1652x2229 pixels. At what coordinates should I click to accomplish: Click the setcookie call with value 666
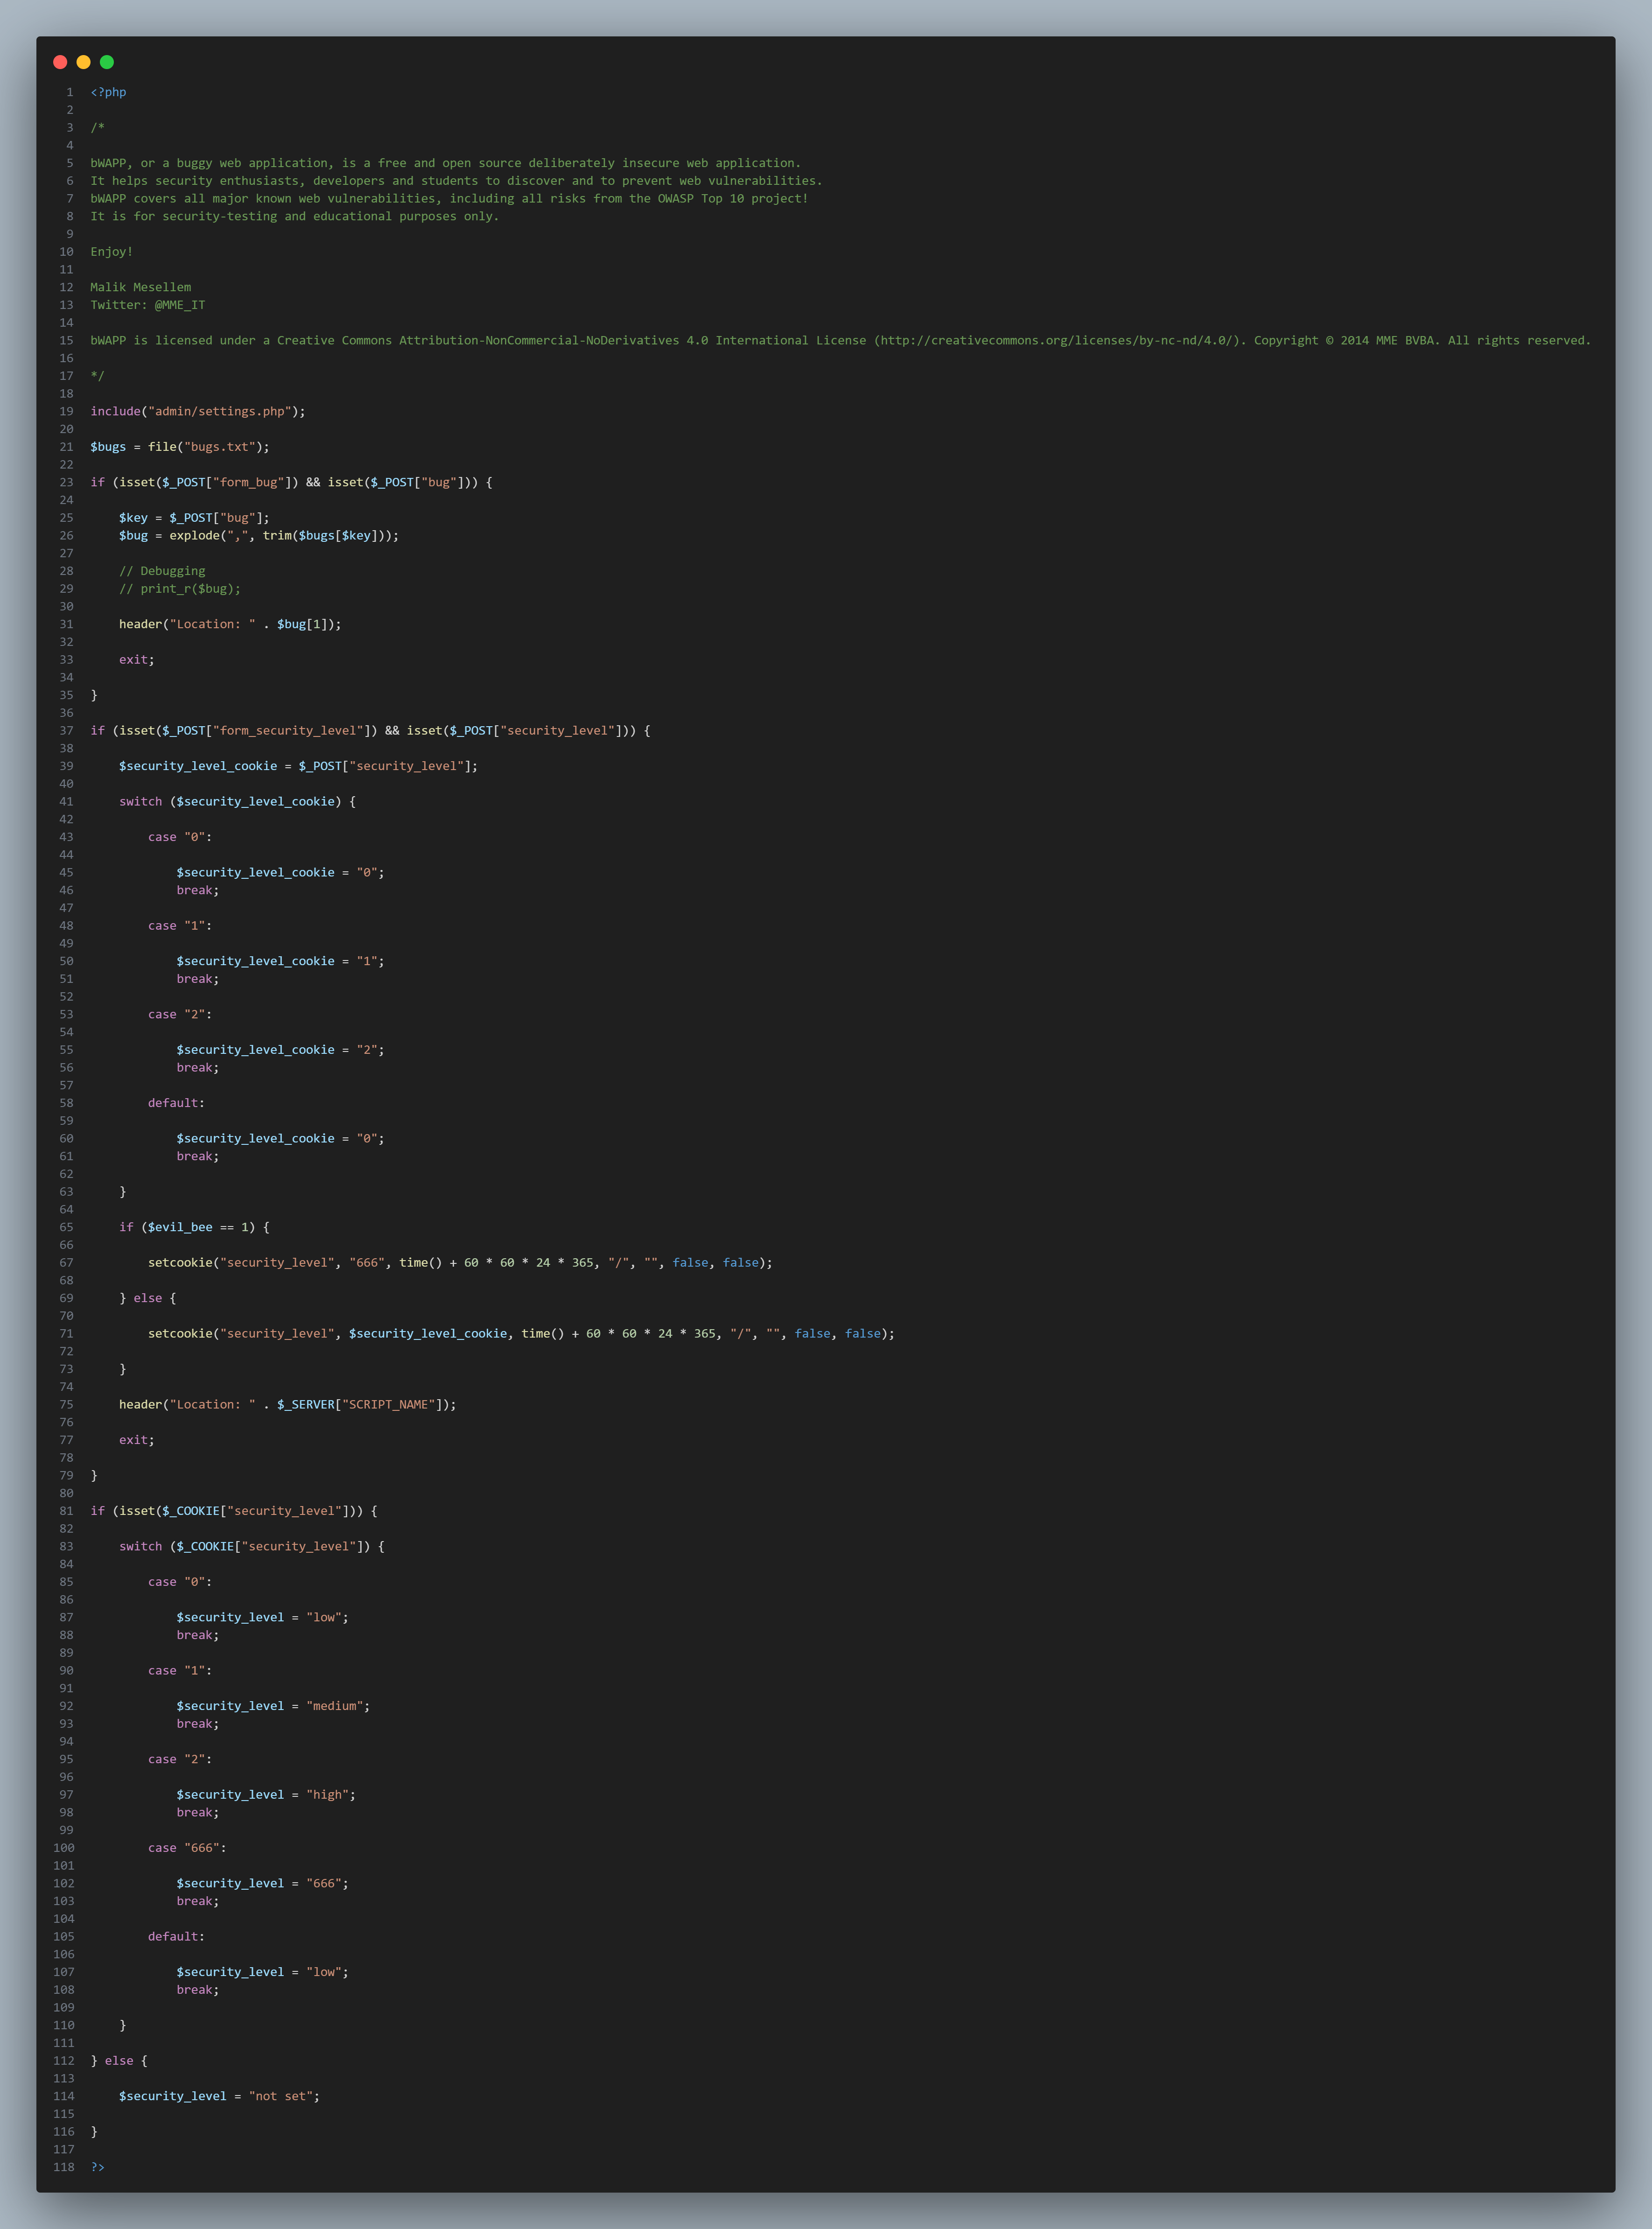pyautogui.click(x=460, y=1262)
